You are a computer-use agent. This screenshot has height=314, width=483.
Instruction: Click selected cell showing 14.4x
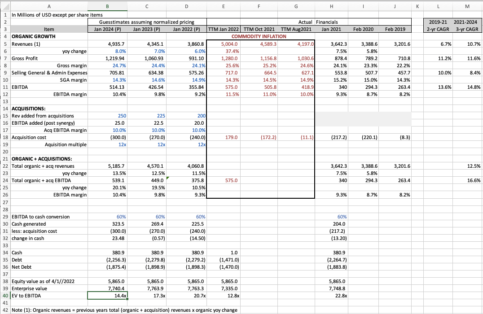107,296
